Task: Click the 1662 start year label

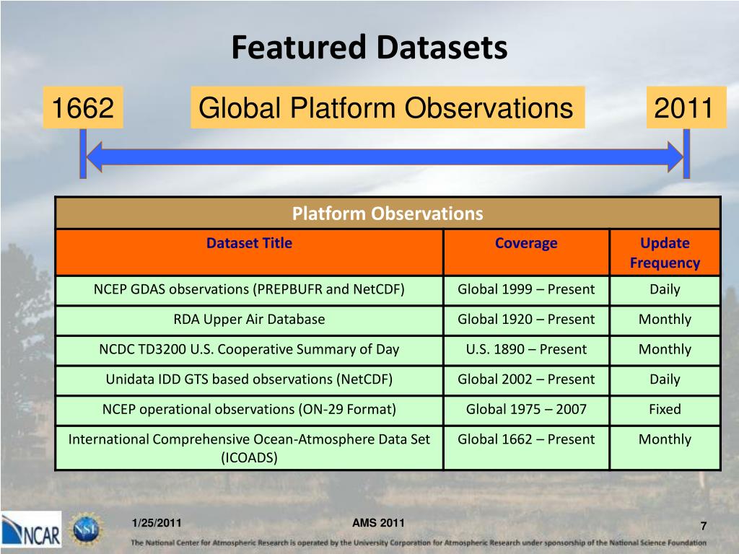Action: click(83, 107)
